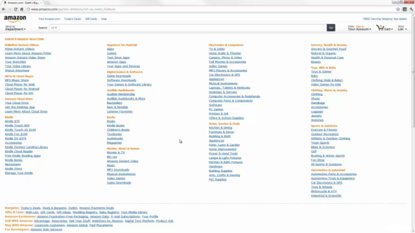Screen dimensions: 415x233
Task: Reload the page with refresh icon
Action: tap(16, 9)
